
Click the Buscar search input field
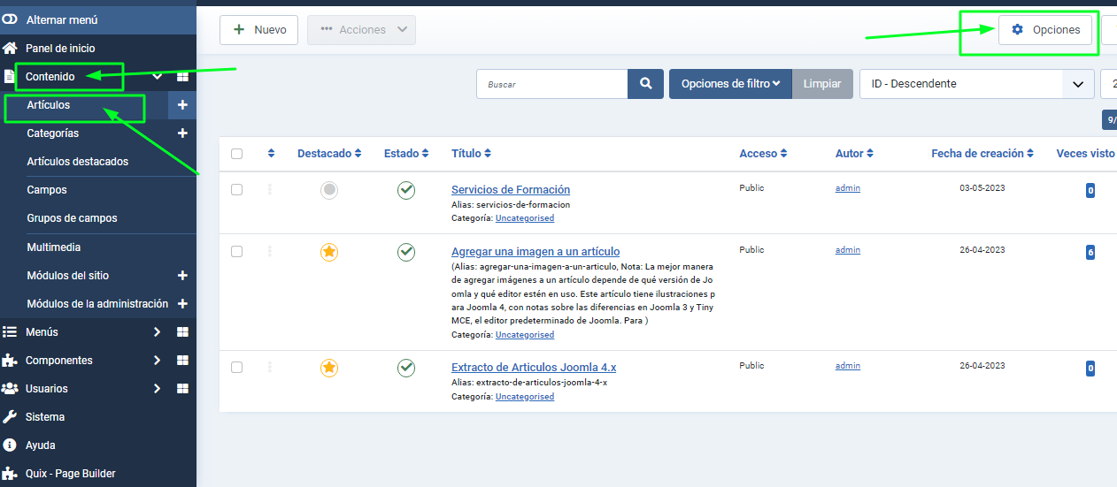coord(552,84)
